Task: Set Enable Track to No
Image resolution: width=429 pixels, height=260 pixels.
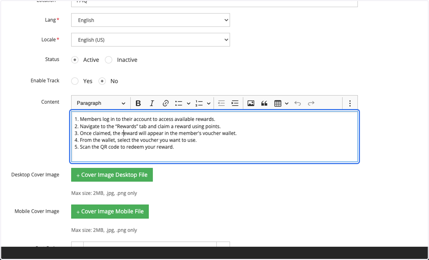Action: [102, 81]
